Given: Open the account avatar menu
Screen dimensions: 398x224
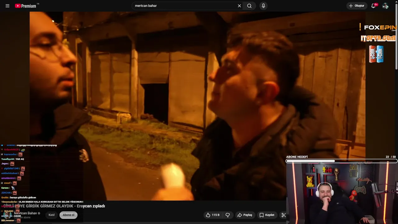Looking at the screenshot, I should click(386, 6).
